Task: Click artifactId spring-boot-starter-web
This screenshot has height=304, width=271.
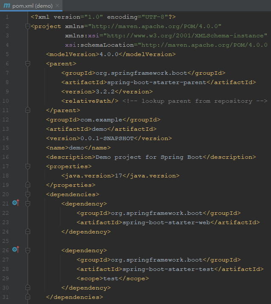Action: (x=168, y=222)
